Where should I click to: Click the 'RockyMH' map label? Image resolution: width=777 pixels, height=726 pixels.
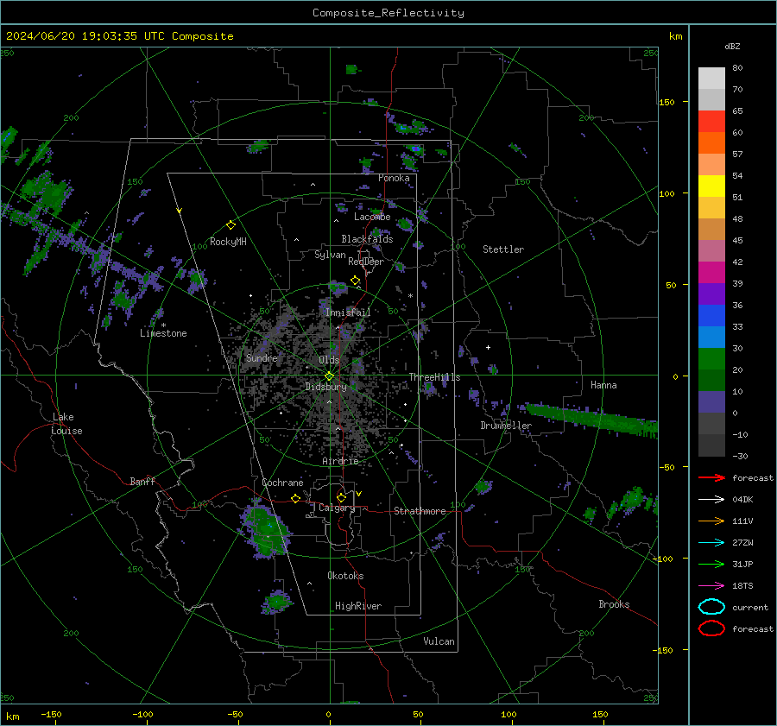(x=228, y=242)
